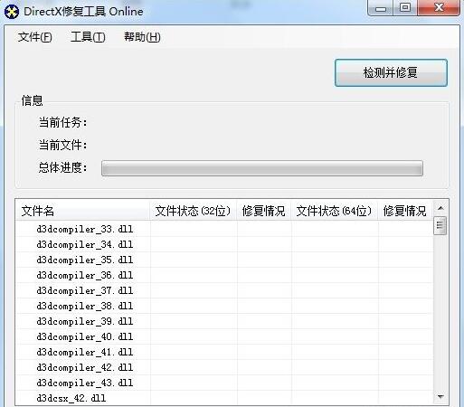Image resolution: width=464 pixels, height=407 pixels.
Task: Maximize the DirectX repair tool window
Action: 405,8
